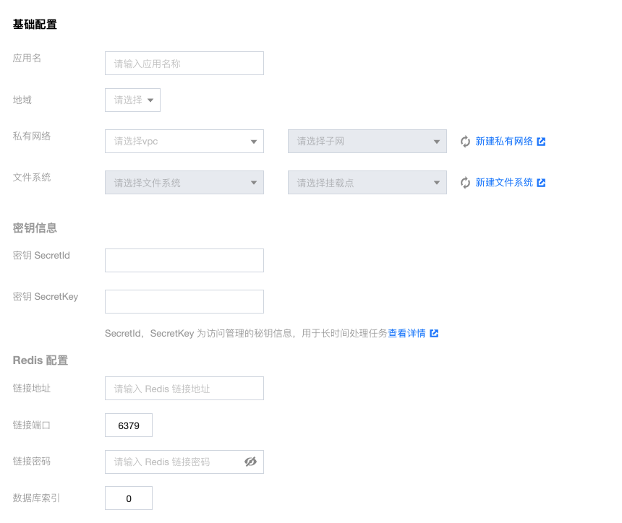Image resolution: width=622 pixels, height=523 pixels.
Task: Expand the 请选择vpc dropdown
Action: point(184,141)
